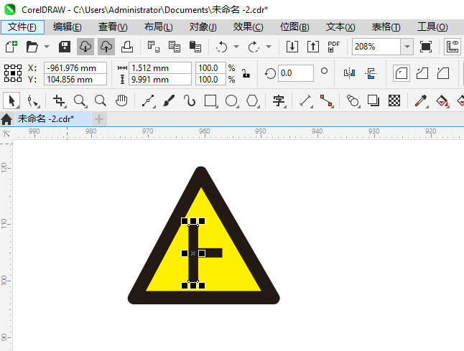
Task: Click the cloud upload icon
Action: pyautogui.click(x=106, y=47)
